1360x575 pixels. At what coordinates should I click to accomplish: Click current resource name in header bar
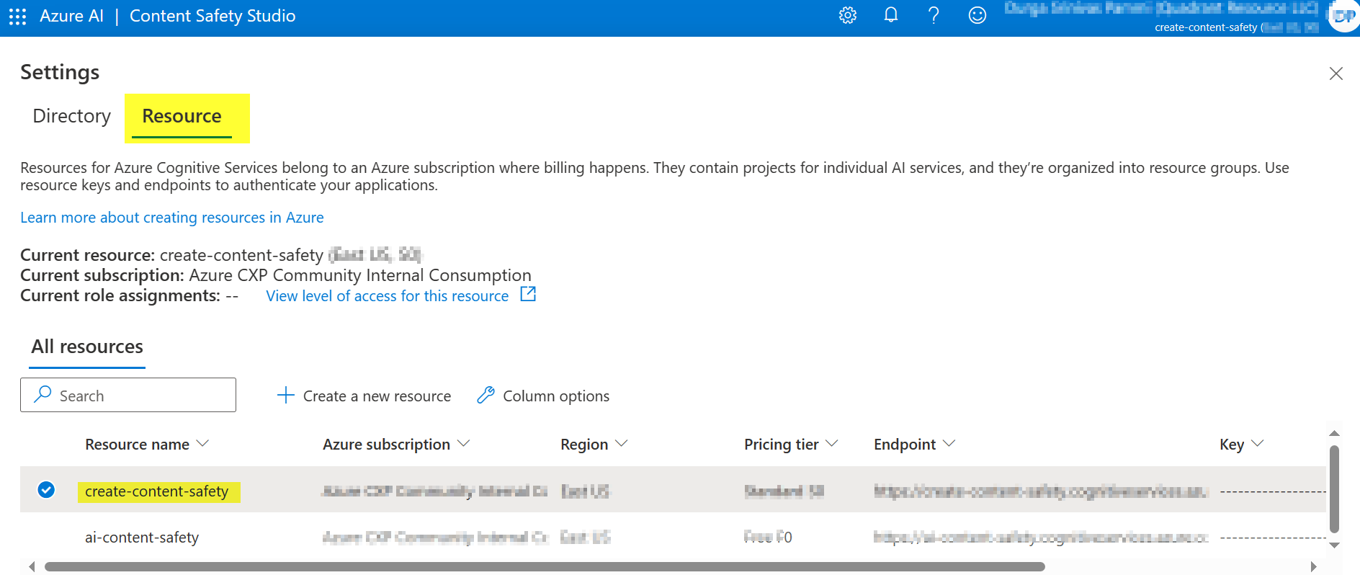(1206, 27)
